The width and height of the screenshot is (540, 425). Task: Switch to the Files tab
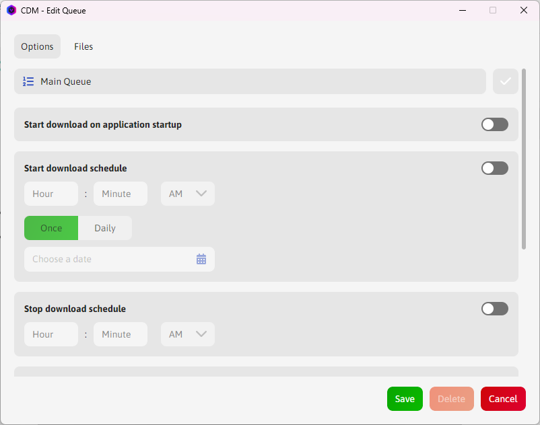click(83, 46)
